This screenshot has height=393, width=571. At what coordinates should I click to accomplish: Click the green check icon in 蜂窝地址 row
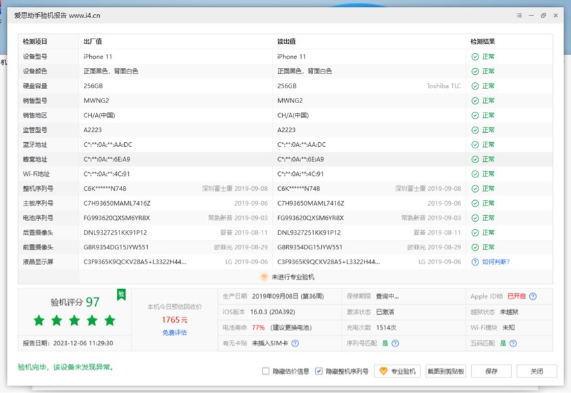(x=475, y=159)
